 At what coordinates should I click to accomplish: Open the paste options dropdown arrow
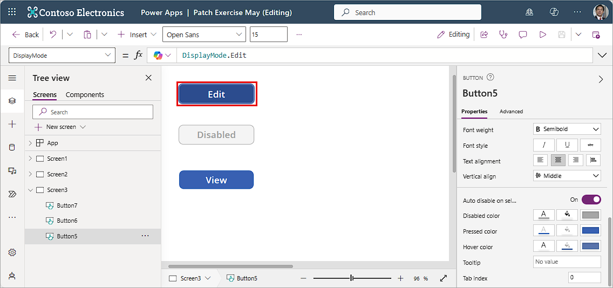104,35
